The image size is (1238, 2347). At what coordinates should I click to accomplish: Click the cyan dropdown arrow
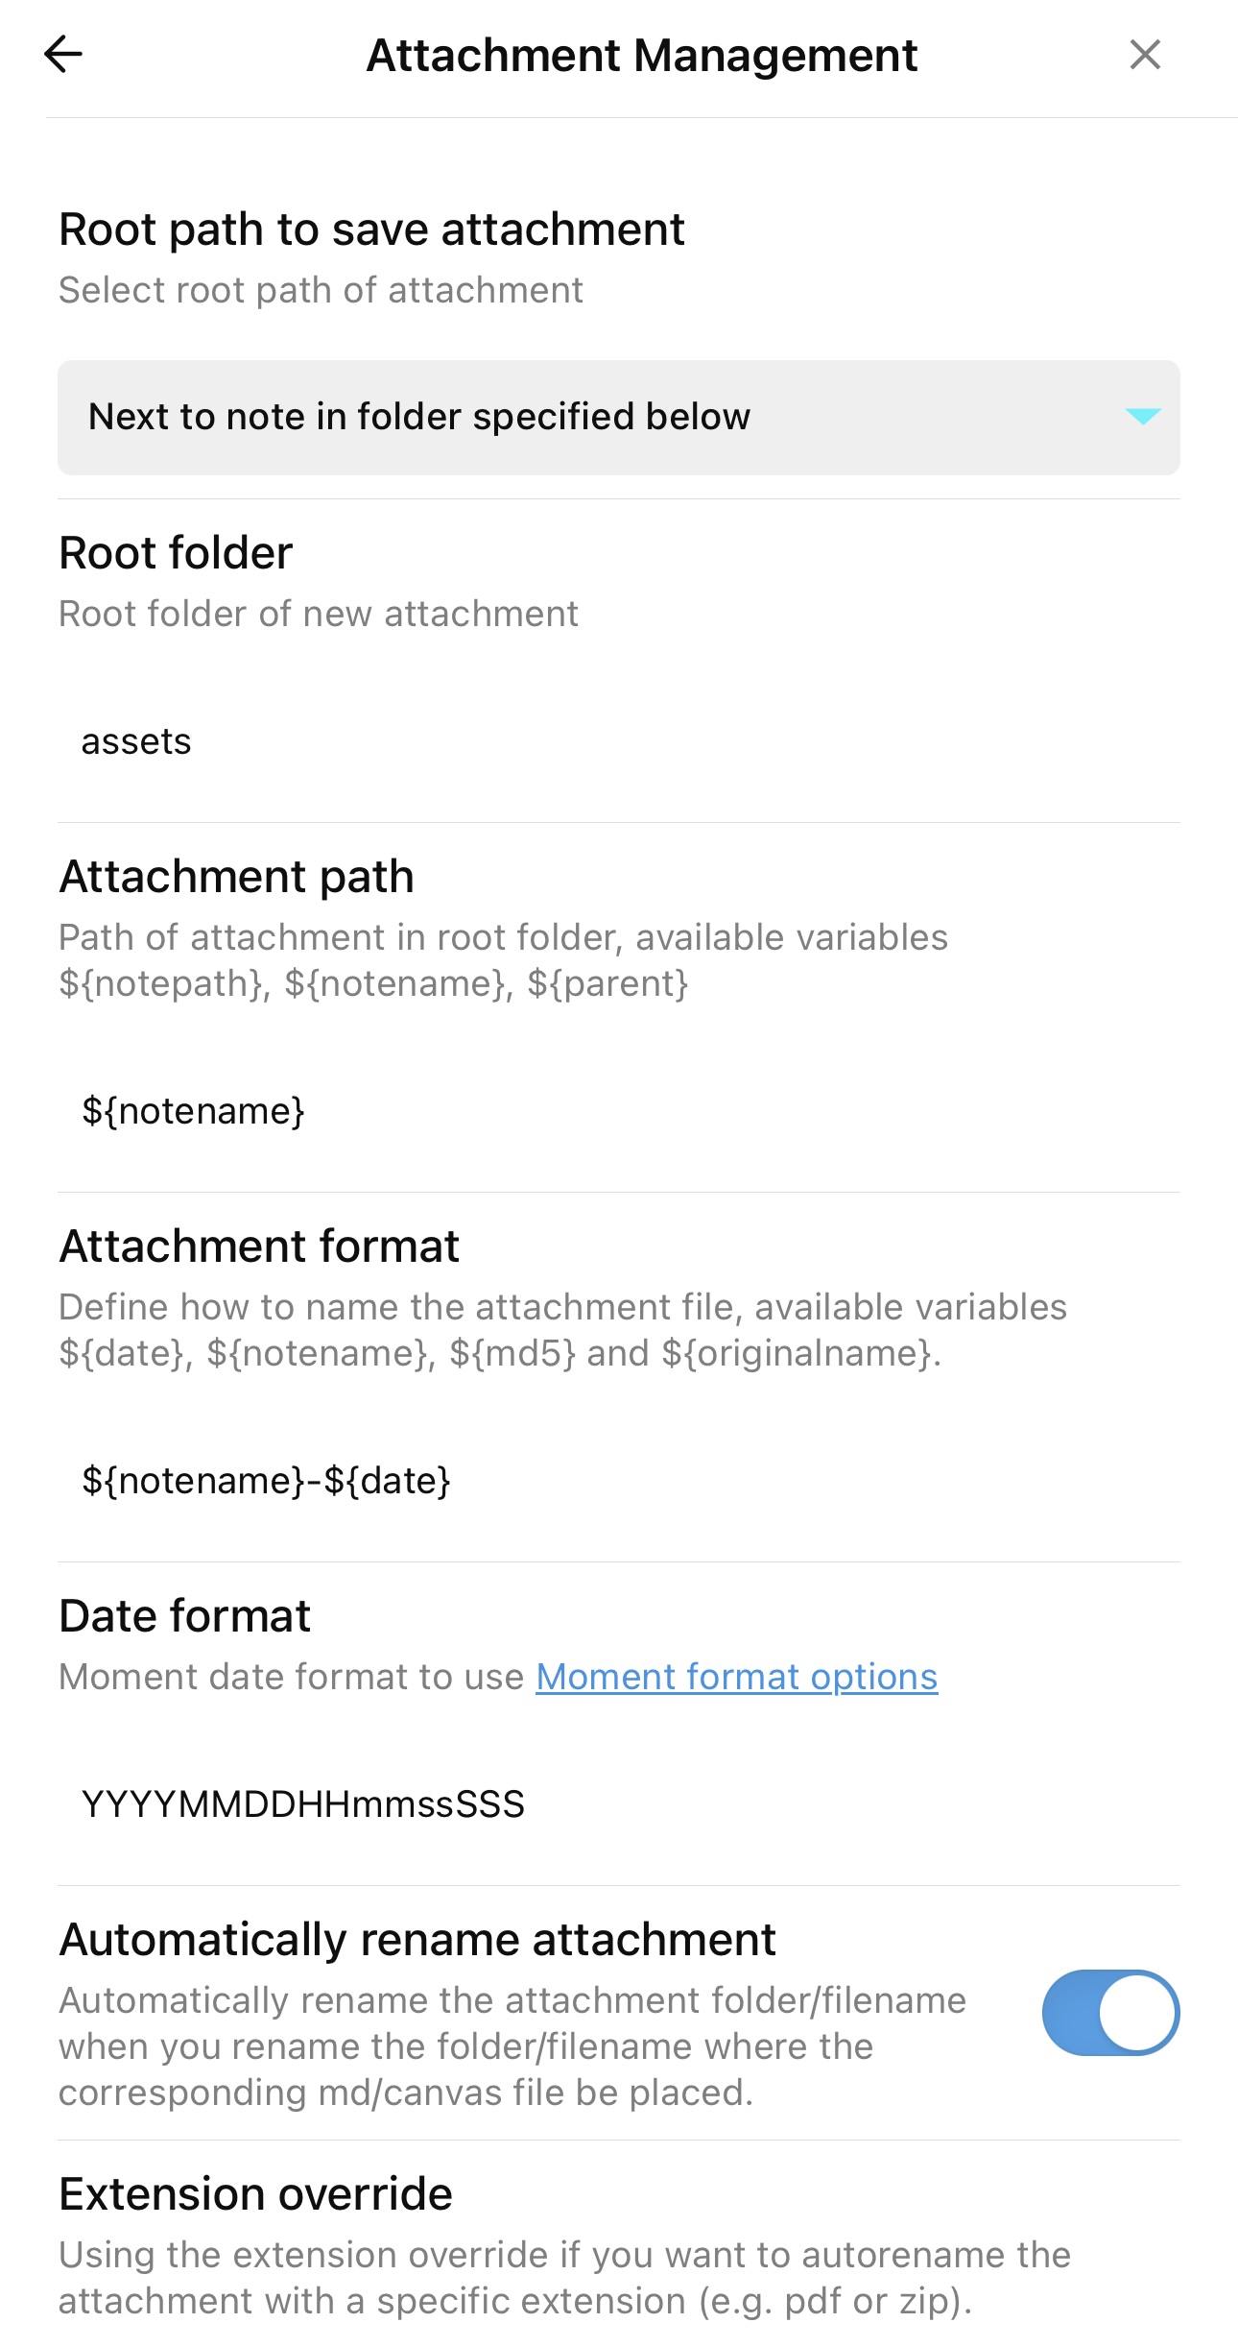tap(1142, 416)
